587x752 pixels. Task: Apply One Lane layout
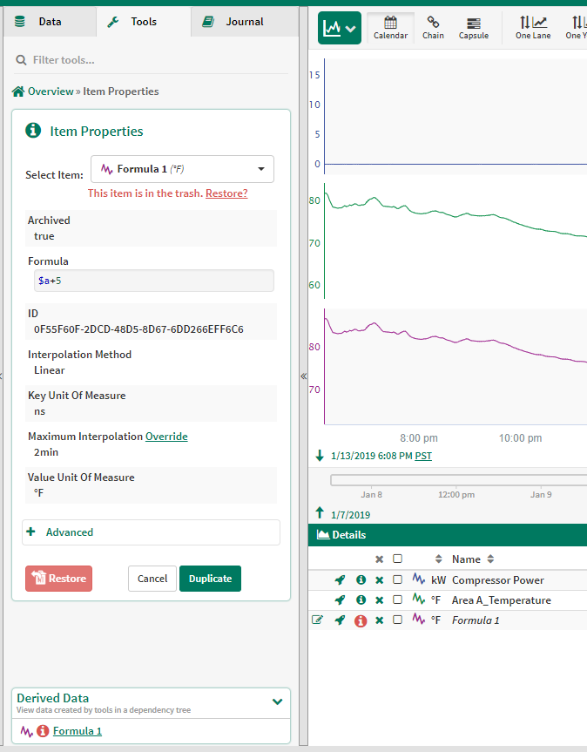(x=532, y=27)
